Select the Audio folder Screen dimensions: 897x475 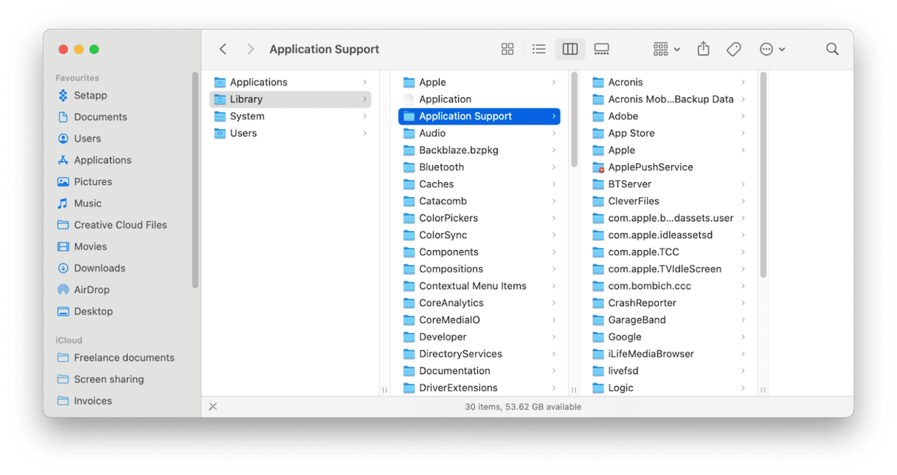coord(479,133)
